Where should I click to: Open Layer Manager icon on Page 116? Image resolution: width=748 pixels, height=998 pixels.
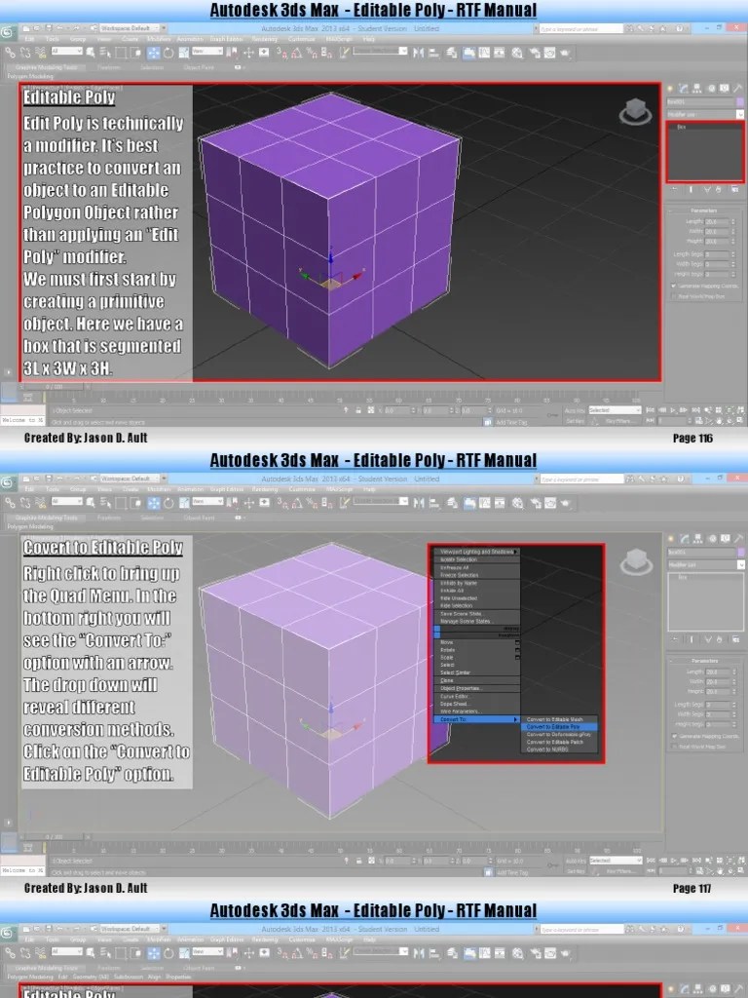[452, 54]
